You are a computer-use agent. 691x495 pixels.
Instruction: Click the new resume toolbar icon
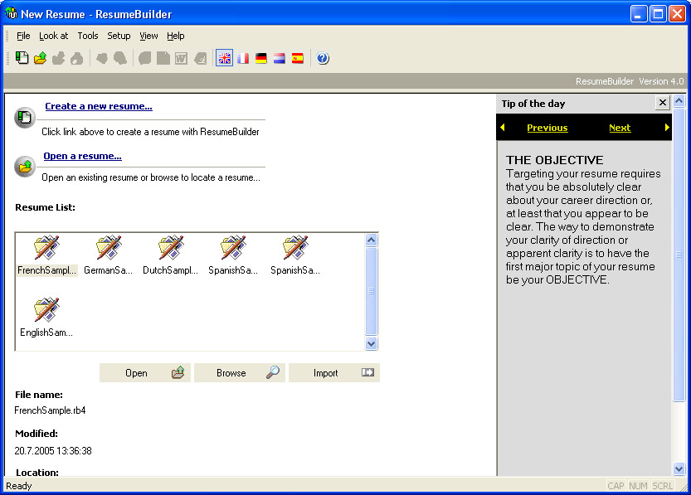click(x=22, y=58)
